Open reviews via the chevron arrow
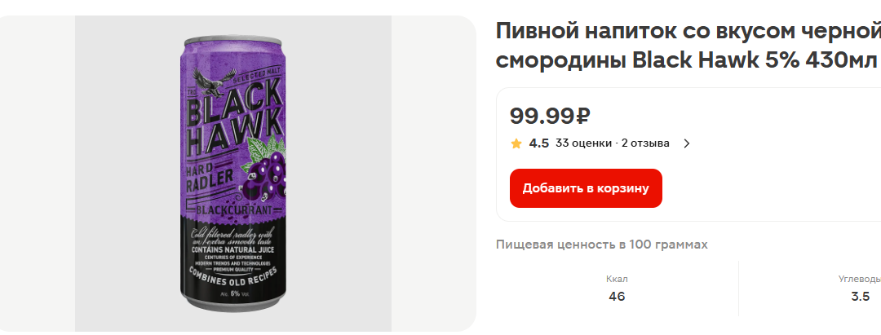 pyautogui.click(x=686, y=143)
